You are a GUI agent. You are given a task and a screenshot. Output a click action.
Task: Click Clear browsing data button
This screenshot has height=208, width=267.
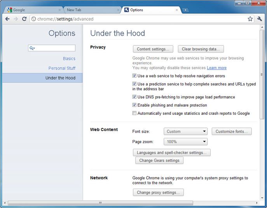[x=201, y=49]
